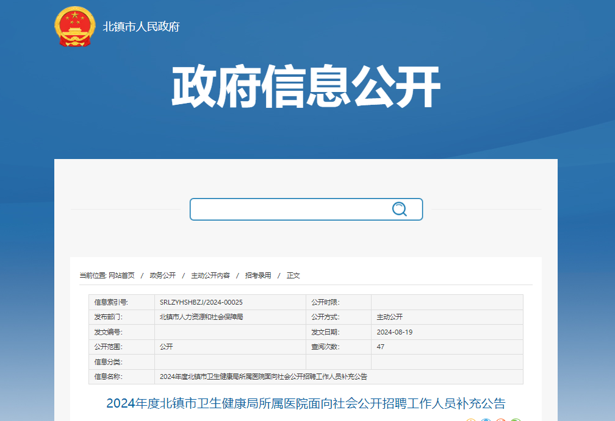Screen dimensions: 615x421
Task: Click the national emblem logo
Action: coord(74,27)
